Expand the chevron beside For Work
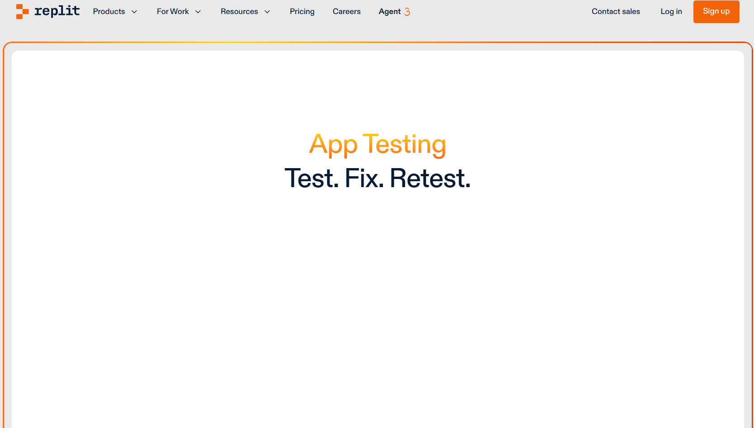The width and height of the screenshot is (754, 428). pyautogui.click(x=198, y=12)
